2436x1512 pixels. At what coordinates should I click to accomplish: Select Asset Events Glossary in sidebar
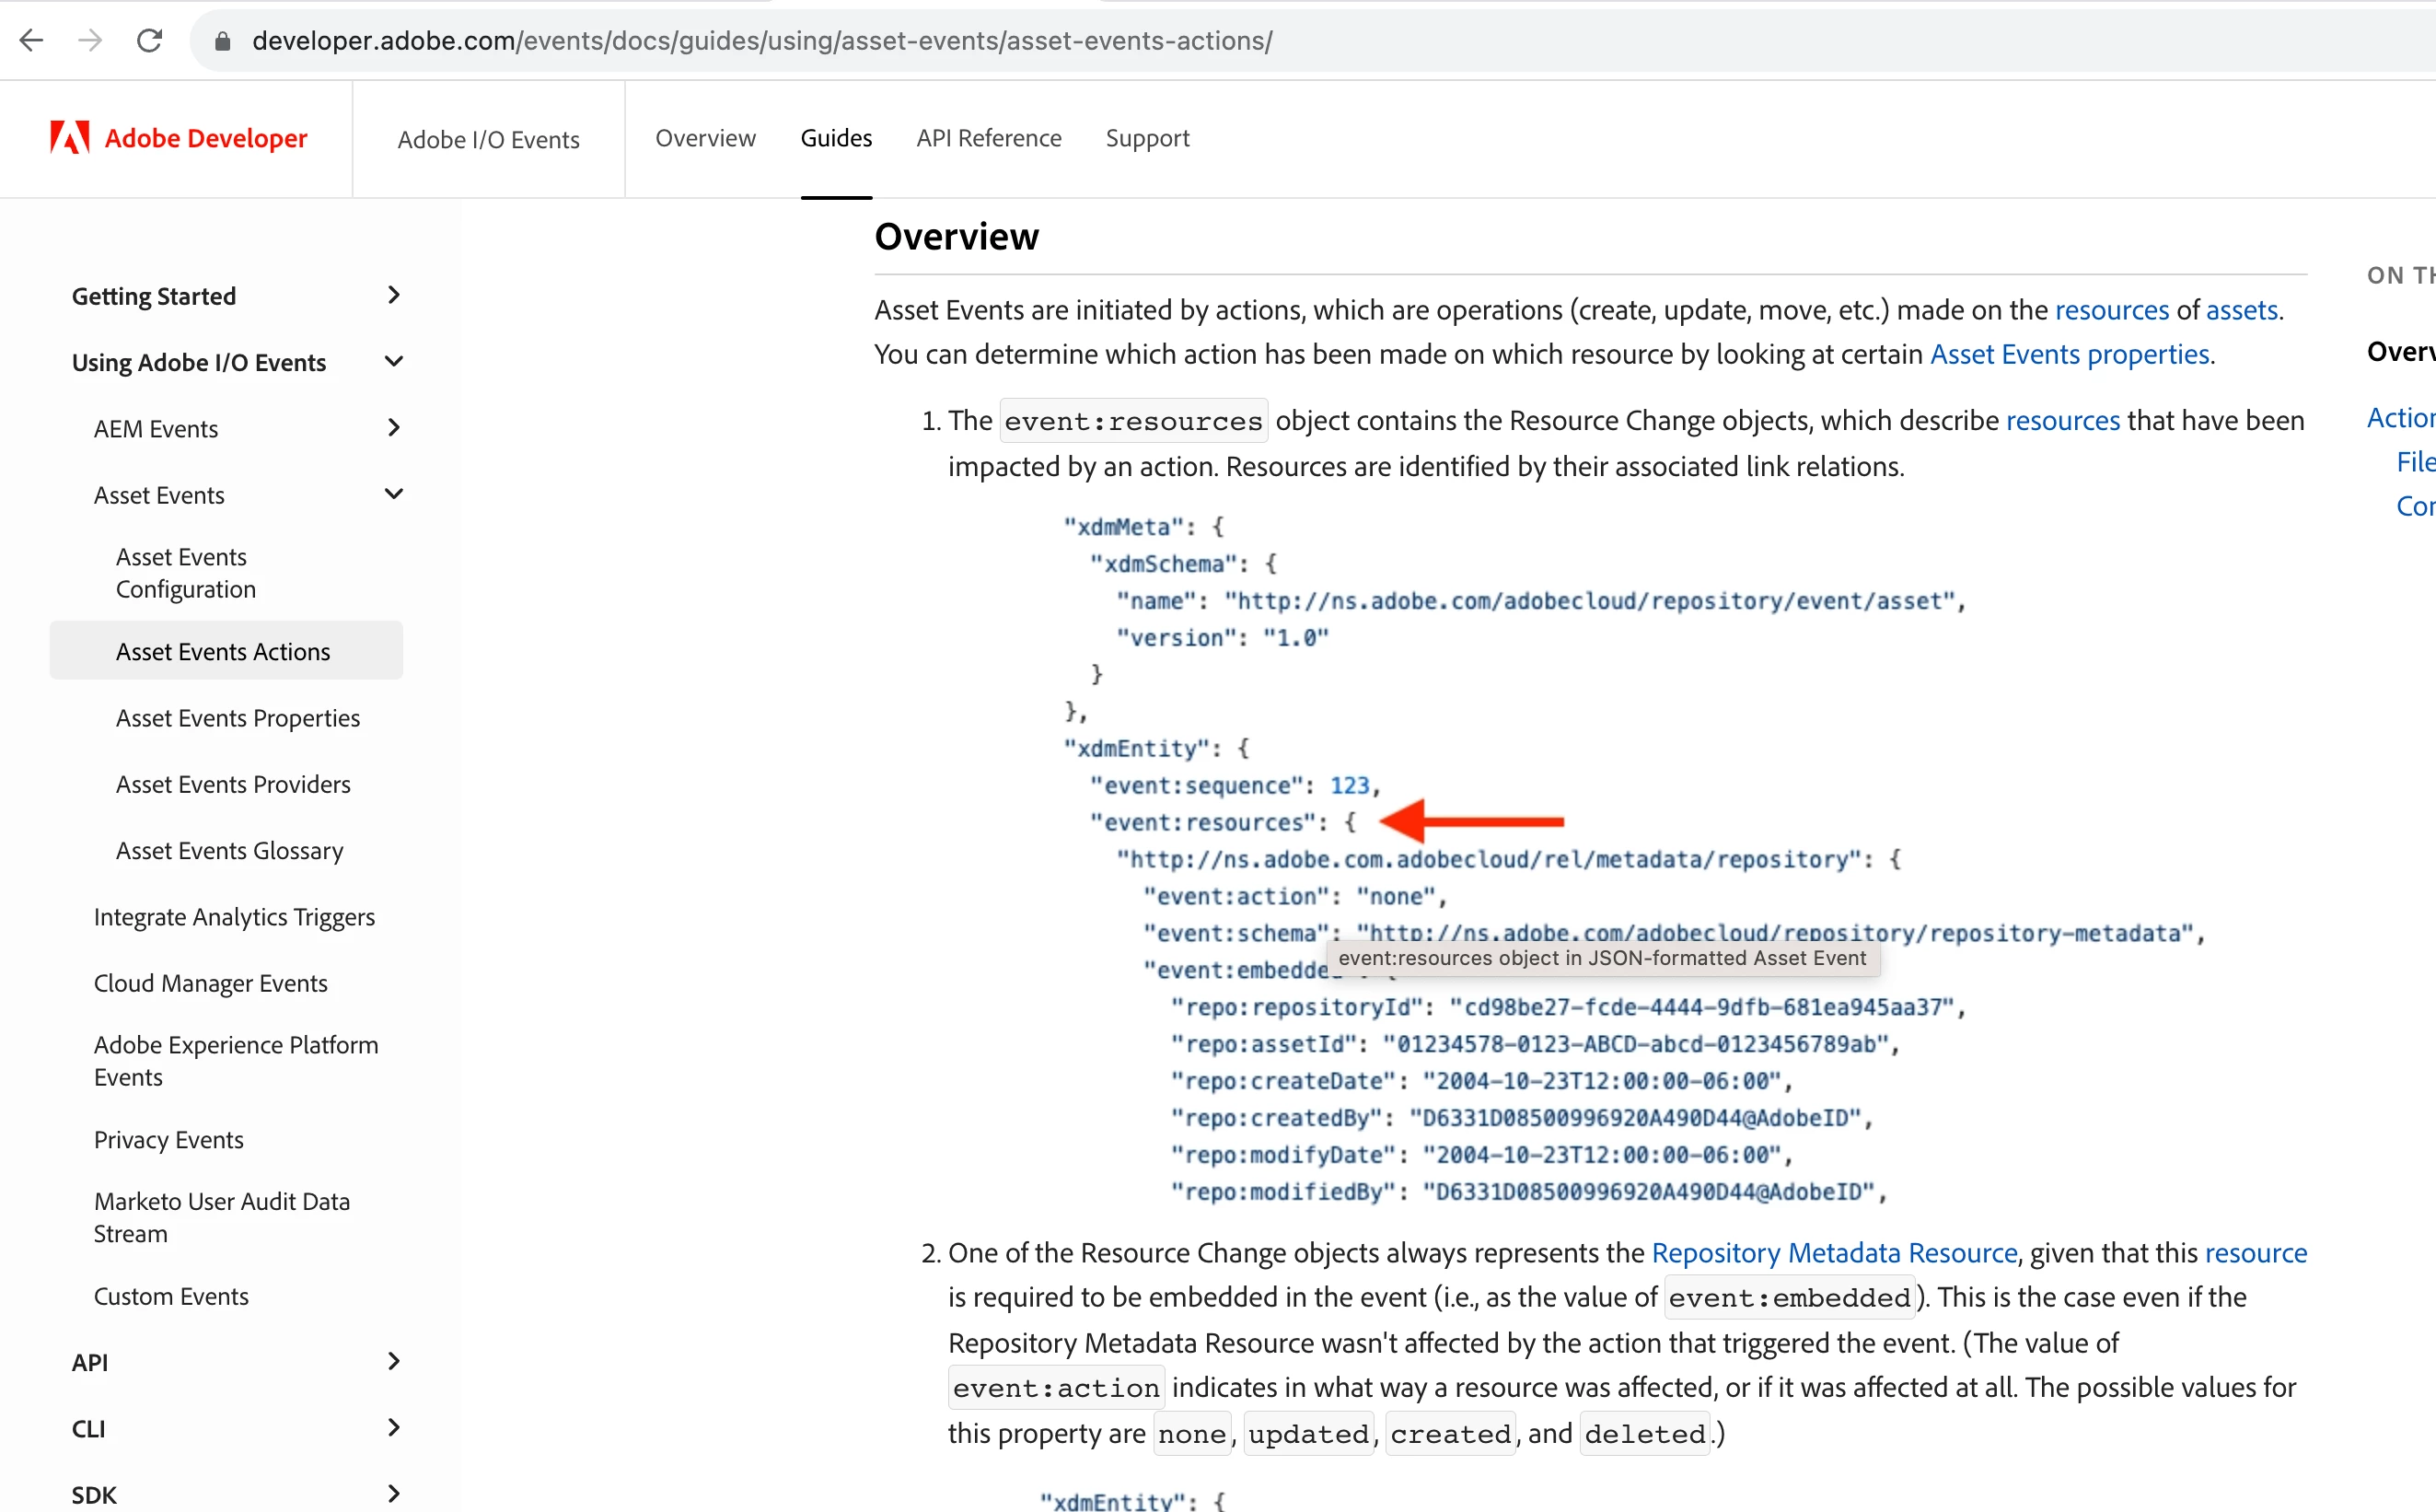(229, 850)
